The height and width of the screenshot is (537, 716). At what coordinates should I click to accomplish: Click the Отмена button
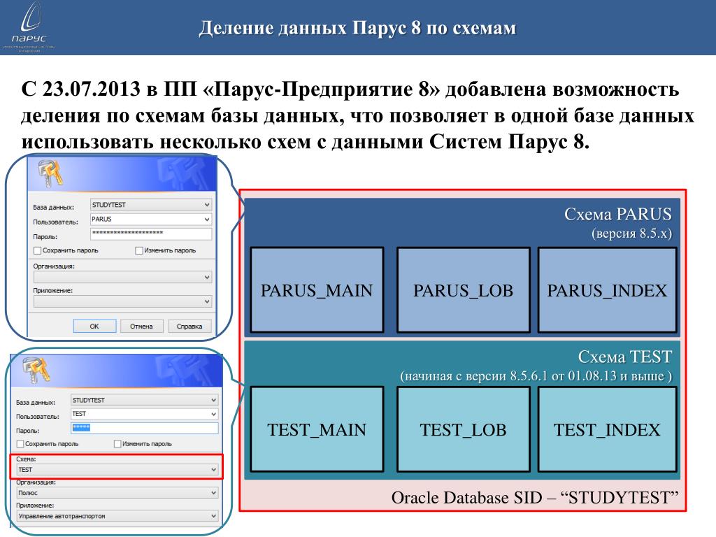coord(141,326)
